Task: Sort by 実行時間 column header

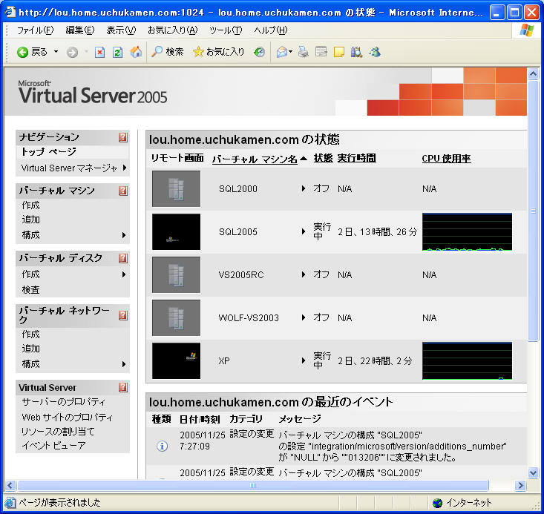Action: [357, 158]
